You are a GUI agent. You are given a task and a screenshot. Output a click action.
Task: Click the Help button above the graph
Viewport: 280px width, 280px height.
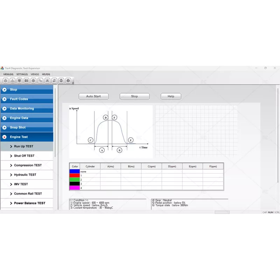(x=170, y=96)
